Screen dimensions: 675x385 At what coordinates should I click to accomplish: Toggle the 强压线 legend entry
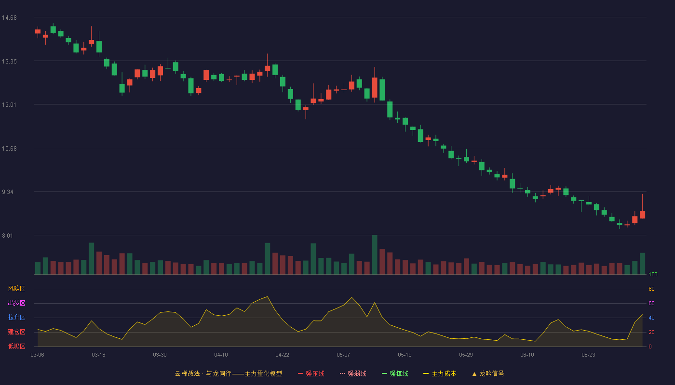tap(311, 373)
